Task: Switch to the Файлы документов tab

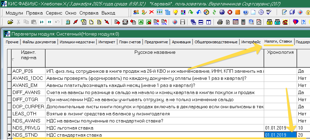Action: tap(39, 42)
